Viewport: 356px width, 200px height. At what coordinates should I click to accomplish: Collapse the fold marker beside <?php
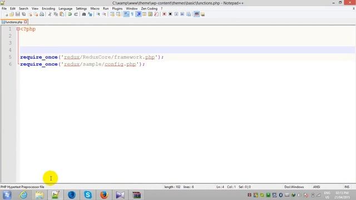[x=18, y=29]
